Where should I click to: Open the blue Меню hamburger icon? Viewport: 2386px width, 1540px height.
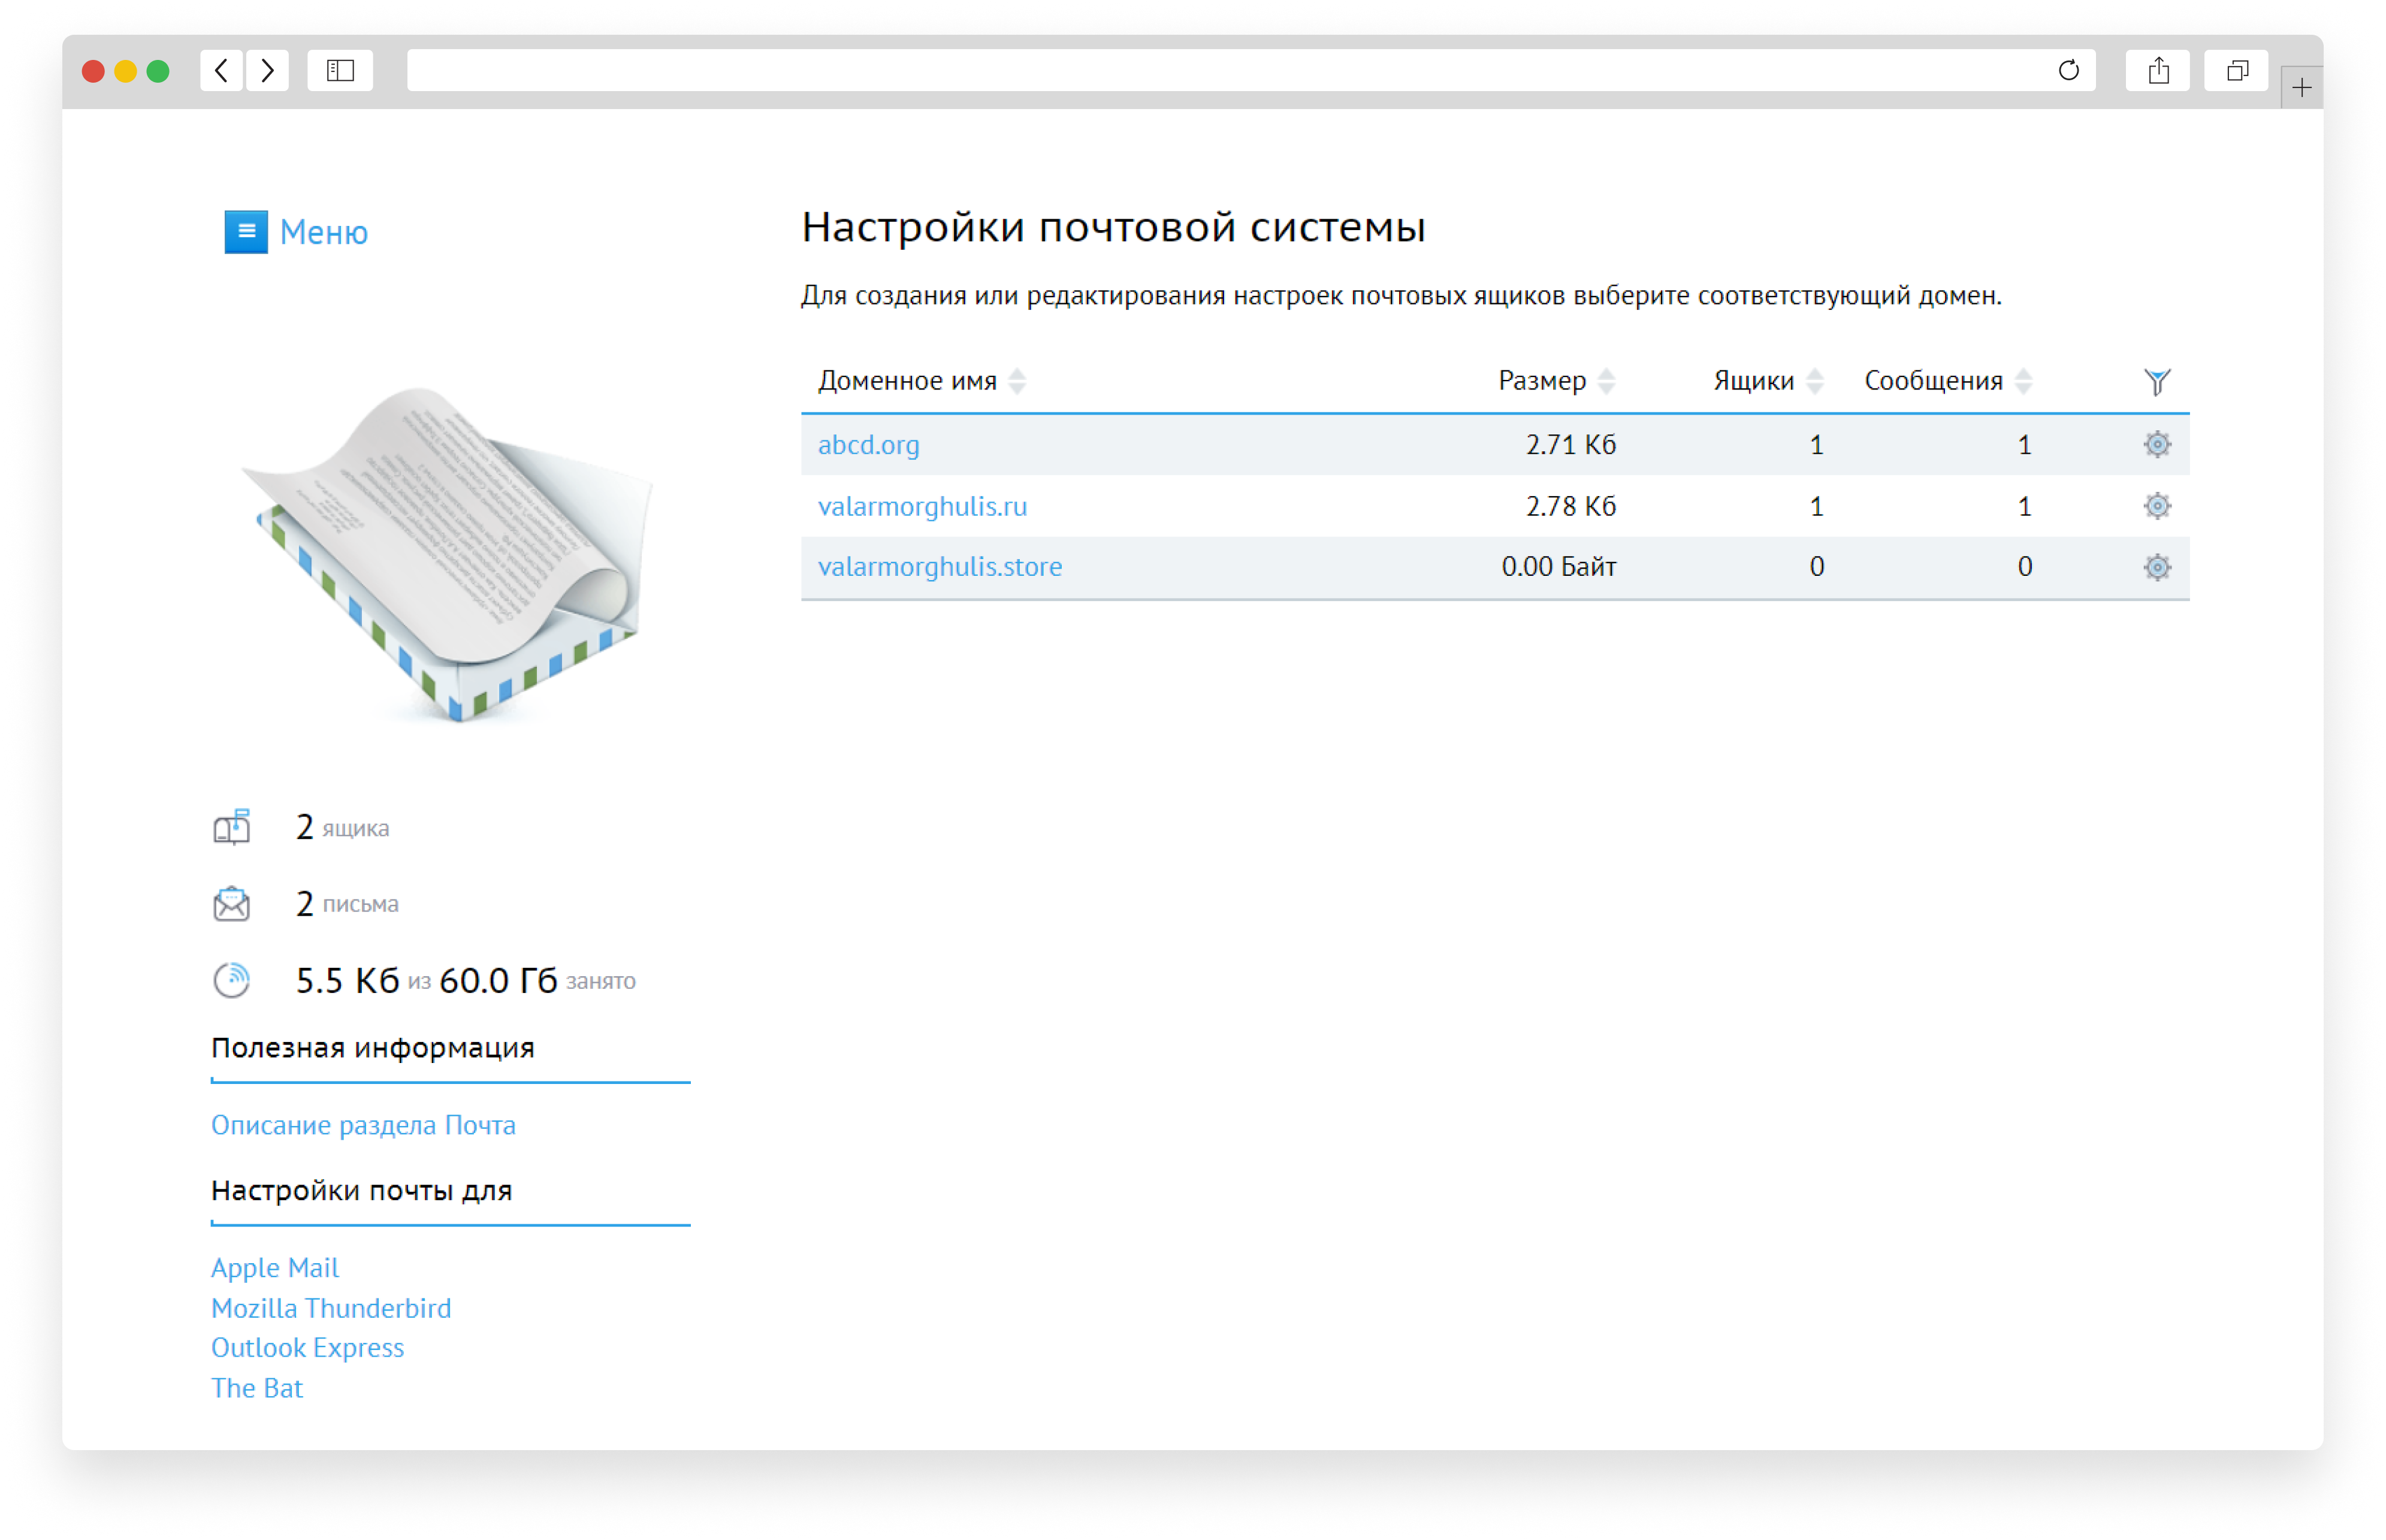[x=245, y=232]
